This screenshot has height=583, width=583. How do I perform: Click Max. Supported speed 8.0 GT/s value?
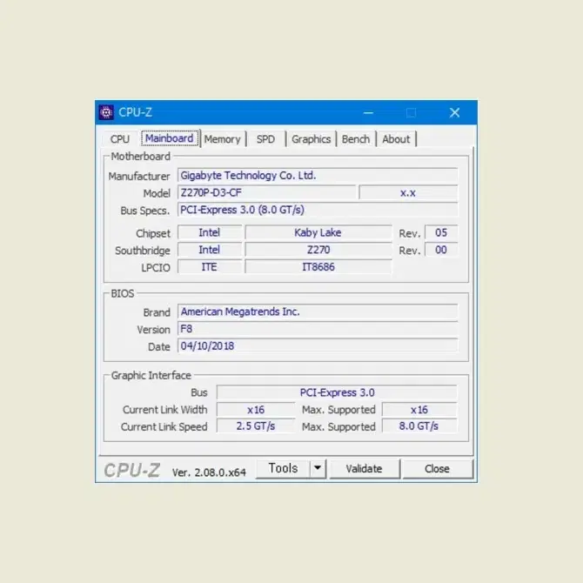pyautogui.click(x=419, y=426)
